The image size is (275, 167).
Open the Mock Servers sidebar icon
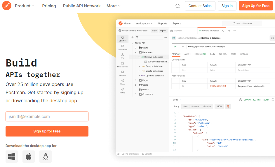[x=122, y=64]
